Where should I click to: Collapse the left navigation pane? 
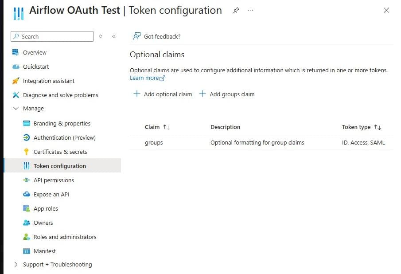pos(114,37)
